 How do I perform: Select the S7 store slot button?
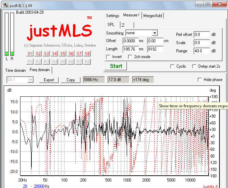pos(79,54)
